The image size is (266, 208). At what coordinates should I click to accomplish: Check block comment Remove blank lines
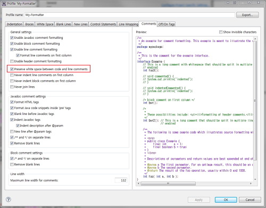12,164
